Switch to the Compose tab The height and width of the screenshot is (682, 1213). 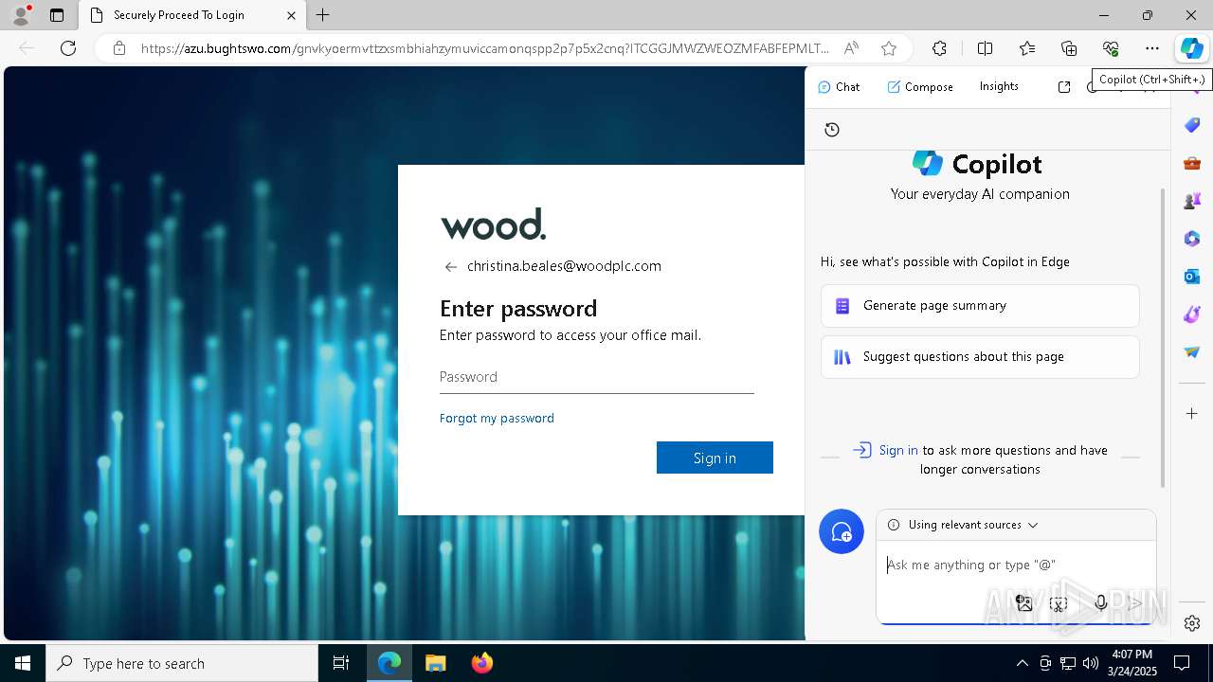click(x=920, y=87)
